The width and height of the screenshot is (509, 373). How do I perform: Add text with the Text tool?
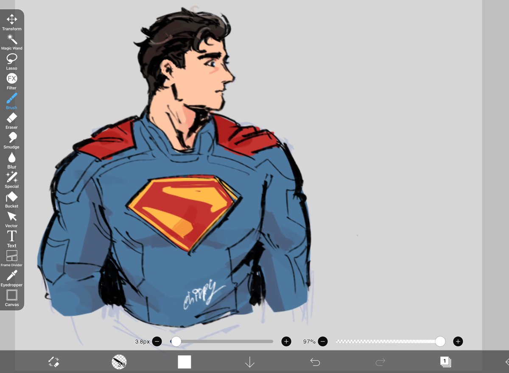point(12,239)
